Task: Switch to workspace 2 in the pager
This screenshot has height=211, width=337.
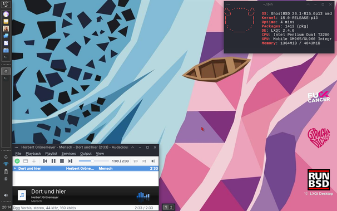Action: point(171,207)
